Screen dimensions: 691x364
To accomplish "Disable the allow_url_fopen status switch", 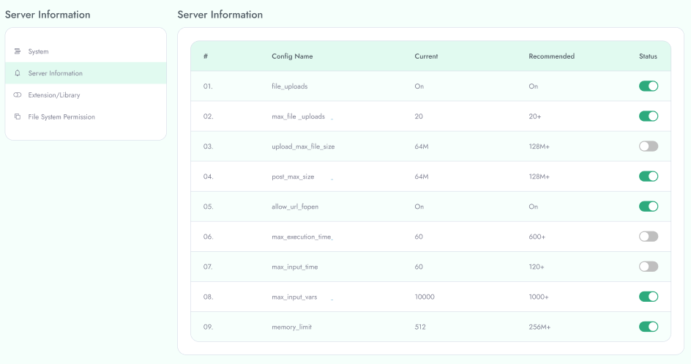I will coord(649,207).
